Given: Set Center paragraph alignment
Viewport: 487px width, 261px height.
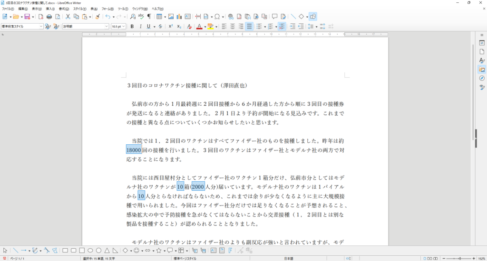Looking at the screenshot, I should click(232, 27).
